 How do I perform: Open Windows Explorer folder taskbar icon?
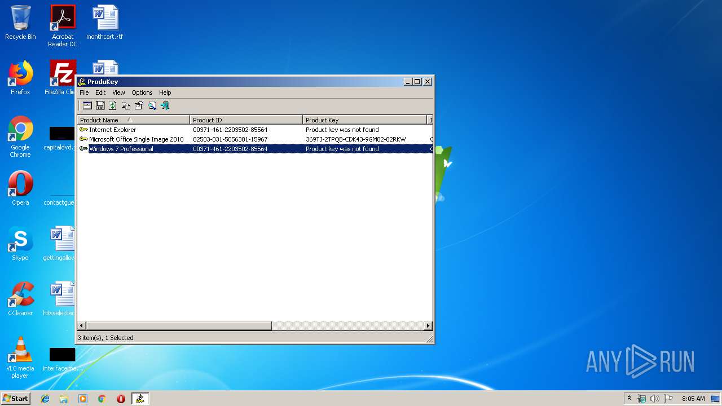tap(64, 399)
